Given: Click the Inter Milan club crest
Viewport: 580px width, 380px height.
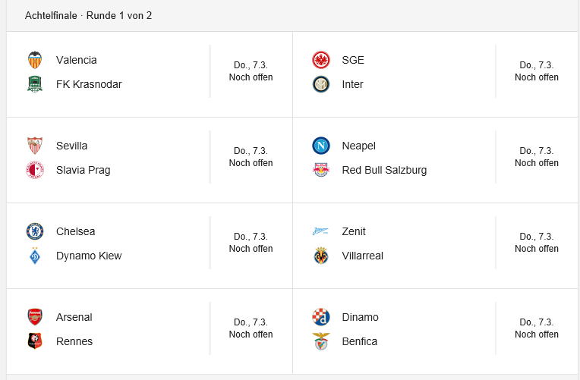Looking at the screenshot, I should tap(321, 84).
